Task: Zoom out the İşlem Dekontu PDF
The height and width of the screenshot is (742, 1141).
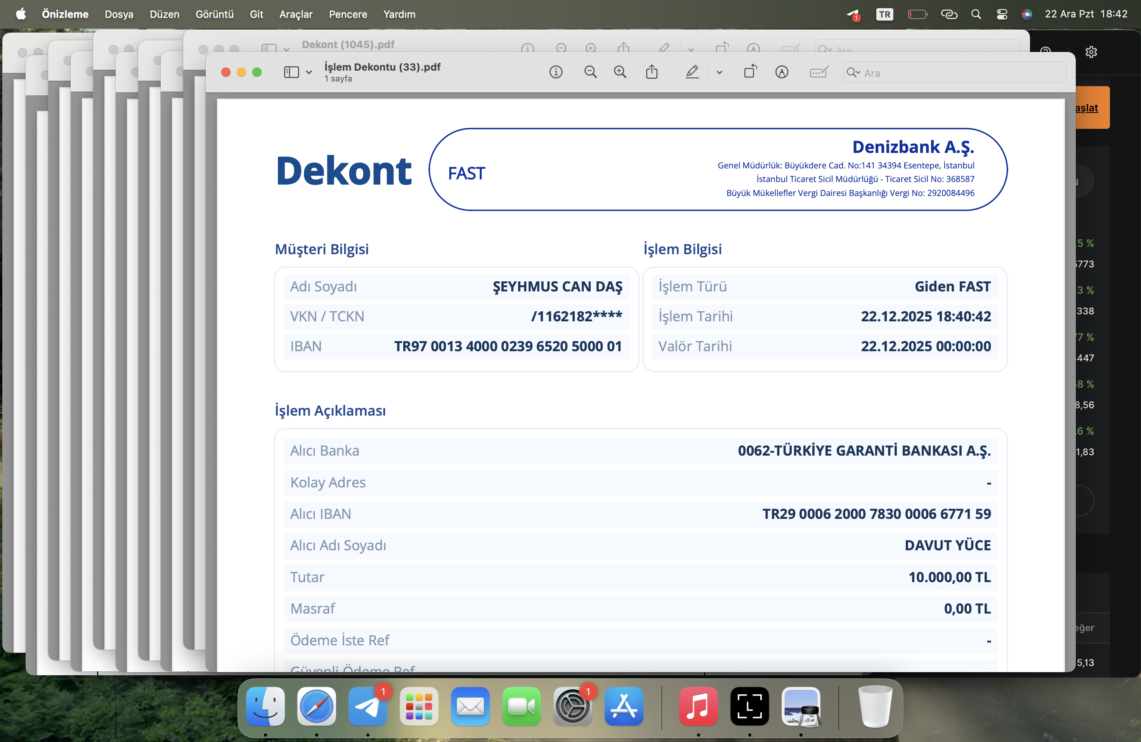Action: [590, 73]
